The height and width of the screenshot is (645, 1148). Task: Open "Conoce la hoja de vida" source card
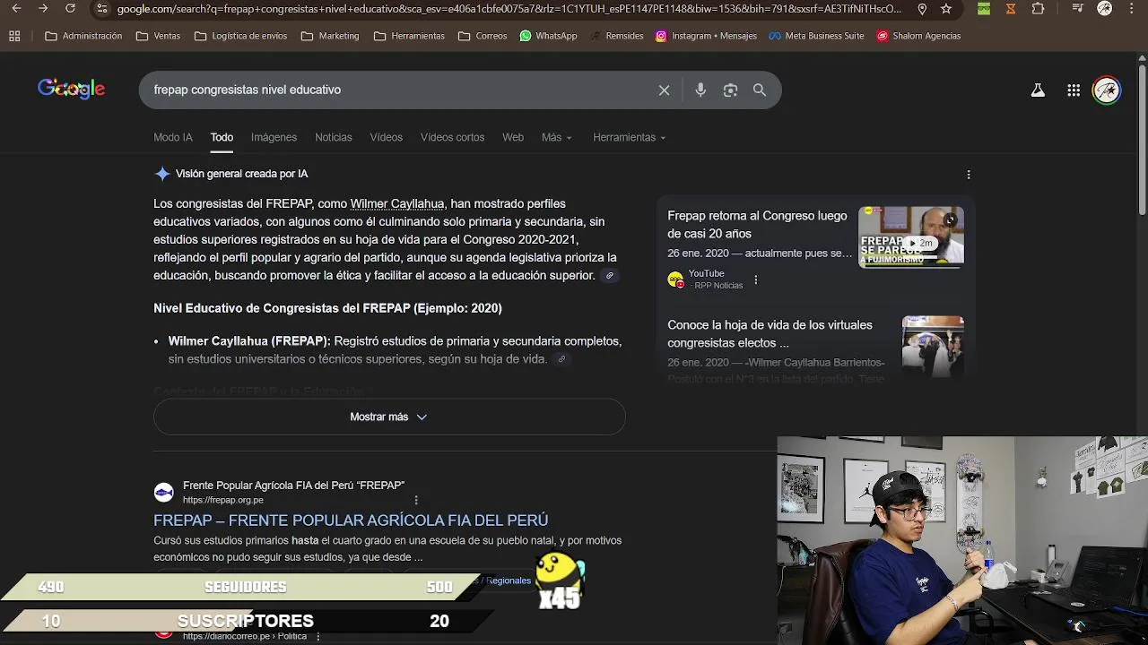[x=770, y=334]
